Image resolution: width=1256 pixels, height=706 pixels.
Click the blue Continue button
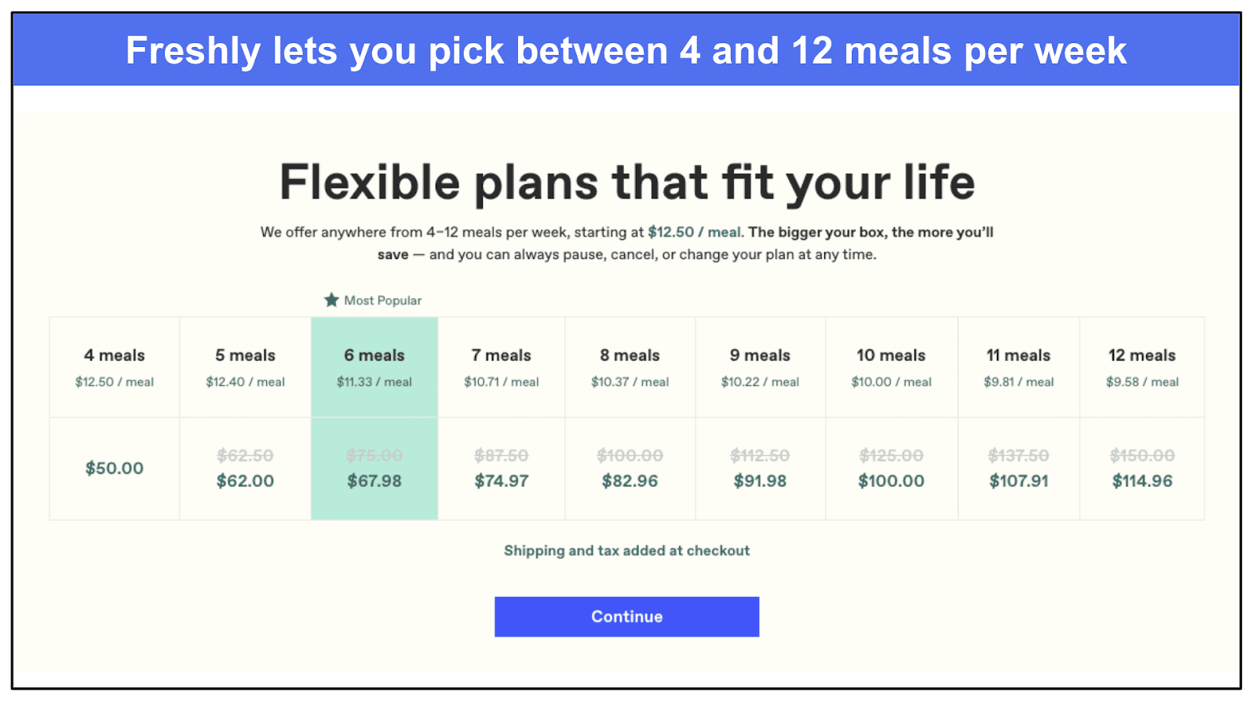(626, 617)
